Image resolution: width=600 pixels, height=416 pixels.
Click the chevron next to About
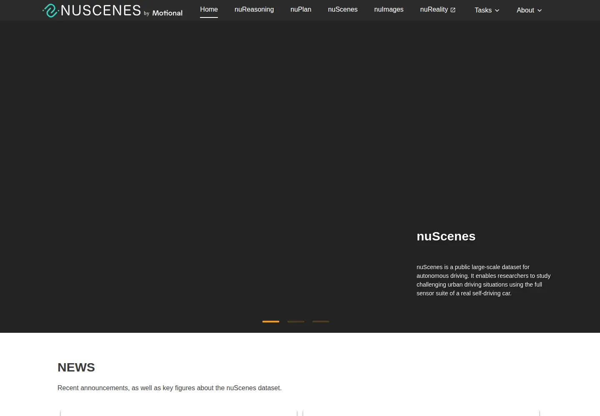point(540,10)
